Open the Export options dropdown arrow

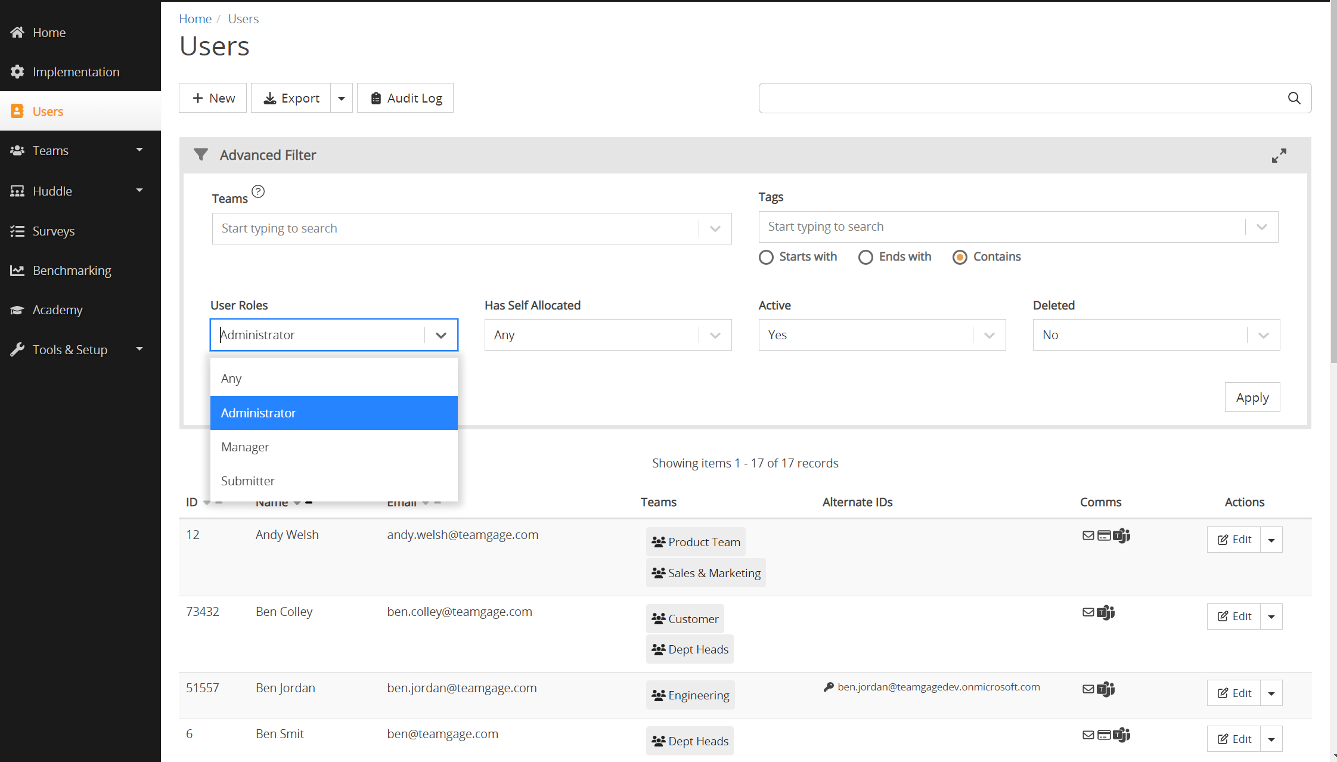(x=342, y=98)
